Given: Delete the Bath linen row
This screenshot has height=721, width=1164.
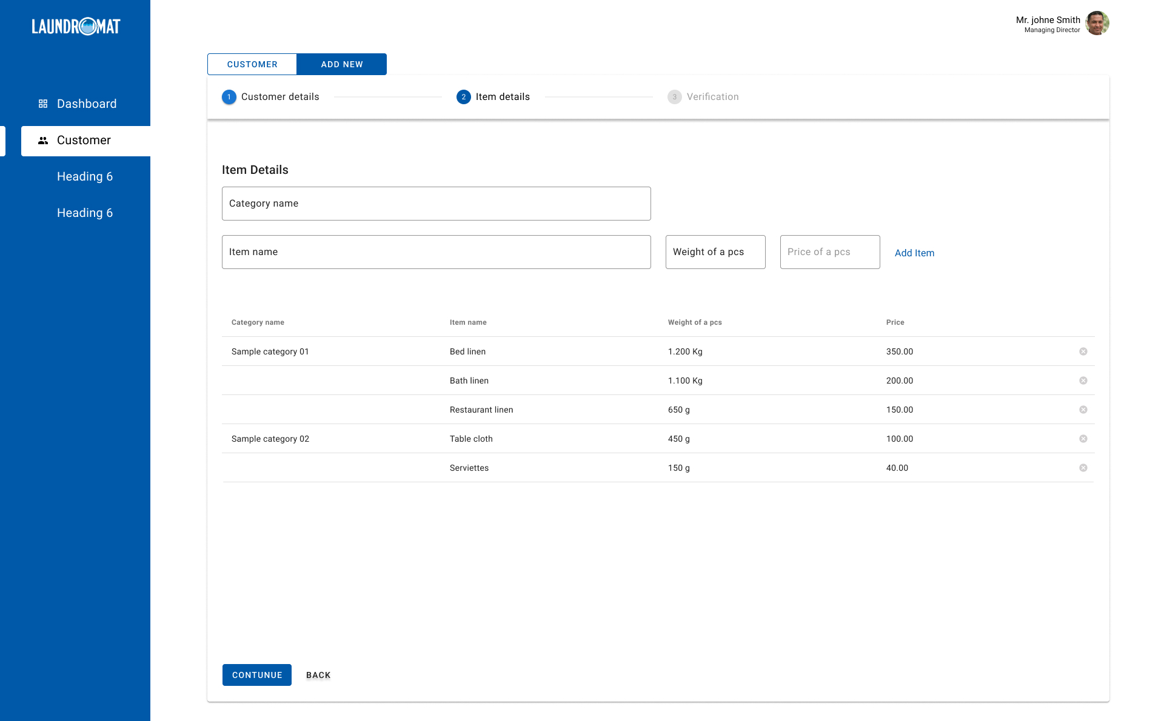Looking at the screenshot, I should pyautogui.click(x=1083, y=380).
